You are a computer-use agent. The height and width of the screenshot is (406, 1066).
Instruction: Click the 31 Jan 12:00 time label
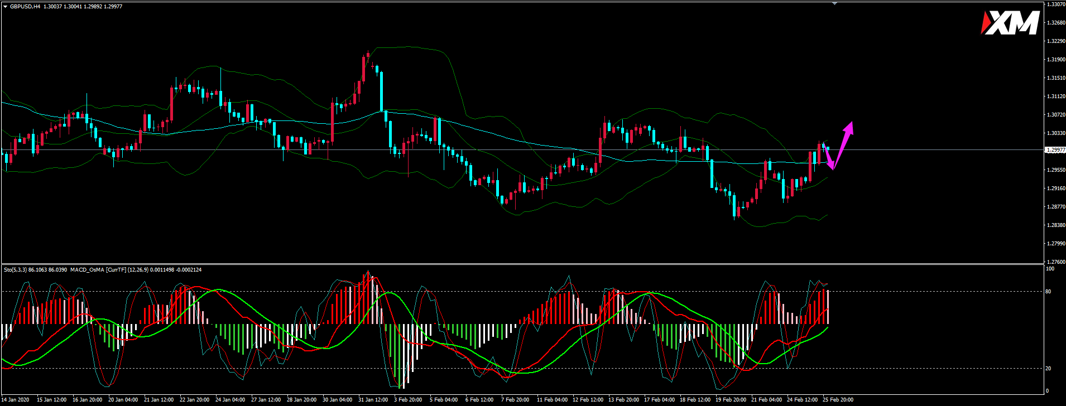[x=373, y=400]
